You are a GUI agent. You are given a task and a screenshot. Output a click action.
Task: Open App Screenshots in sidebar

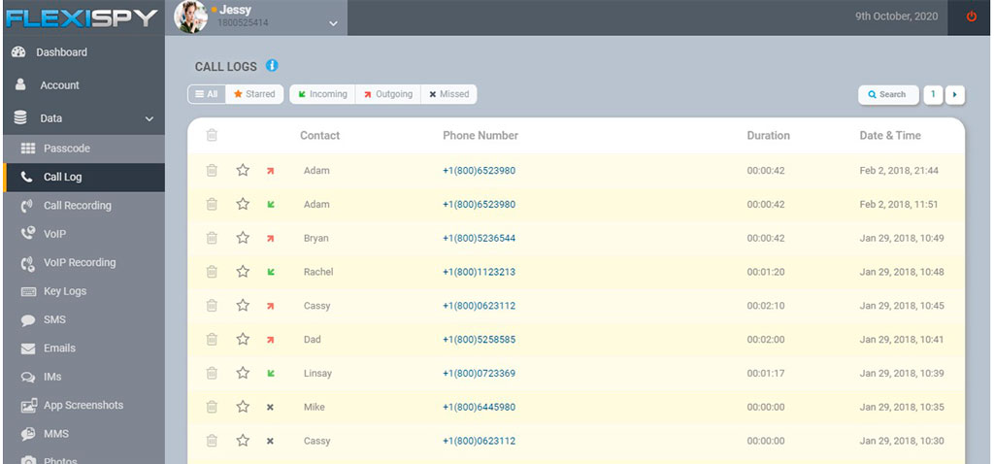click(83, 405)
